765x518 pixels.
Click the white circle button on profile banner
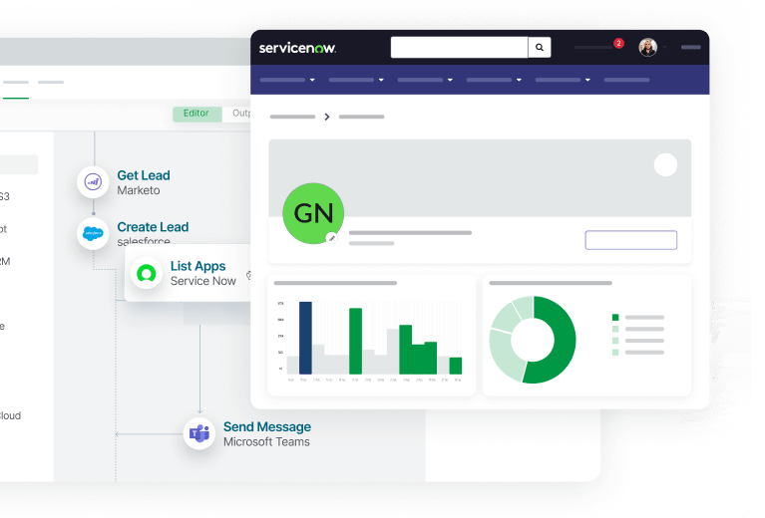pos(665,164)
